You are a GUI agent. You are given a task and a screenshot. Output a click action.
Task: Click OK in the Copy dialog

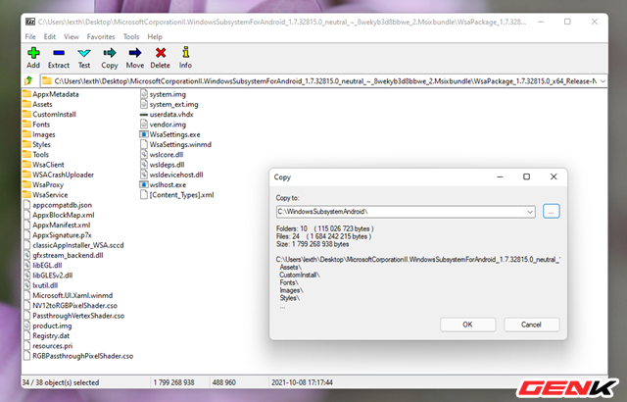click(x=467, y=325)
